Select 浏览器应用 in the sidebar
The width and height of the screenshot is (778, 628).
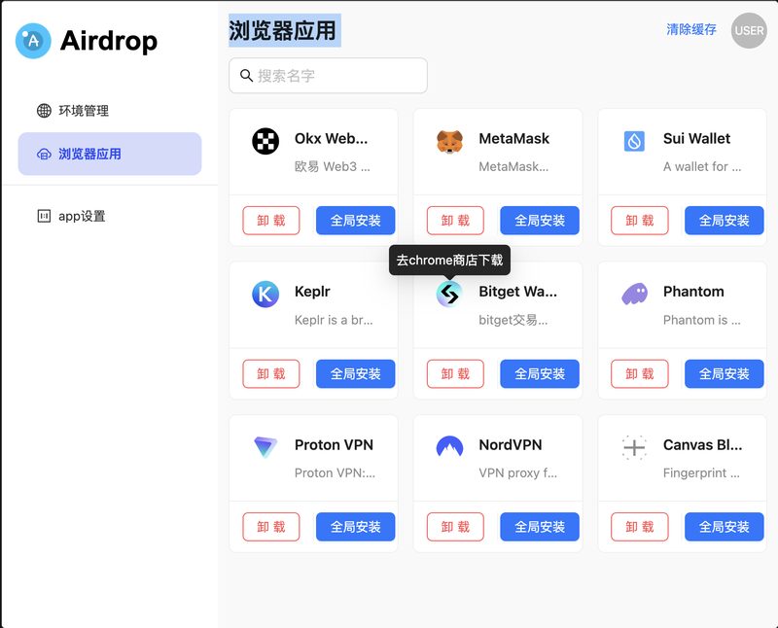click(x=110, y=154)
